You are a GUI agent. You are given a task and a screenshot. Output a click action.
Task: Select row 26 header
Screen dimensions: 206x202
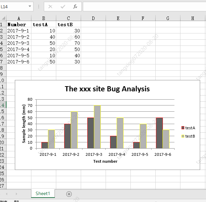pos(3,180)
